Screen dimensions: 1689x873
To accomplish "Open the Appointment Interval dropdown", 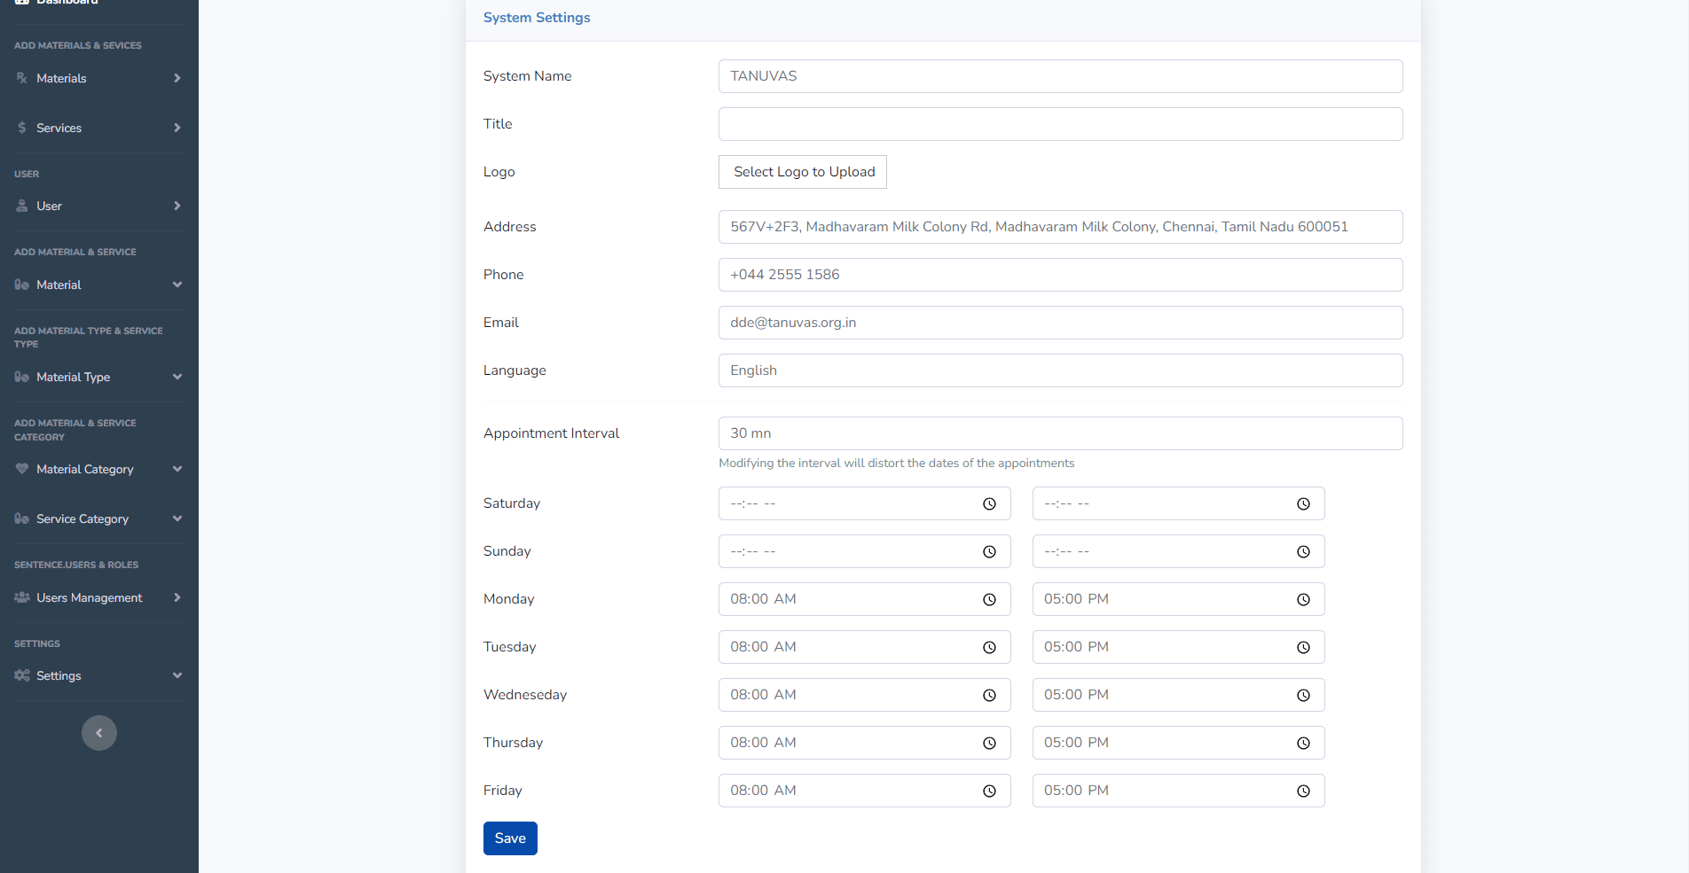I will tap(1060, 433).
